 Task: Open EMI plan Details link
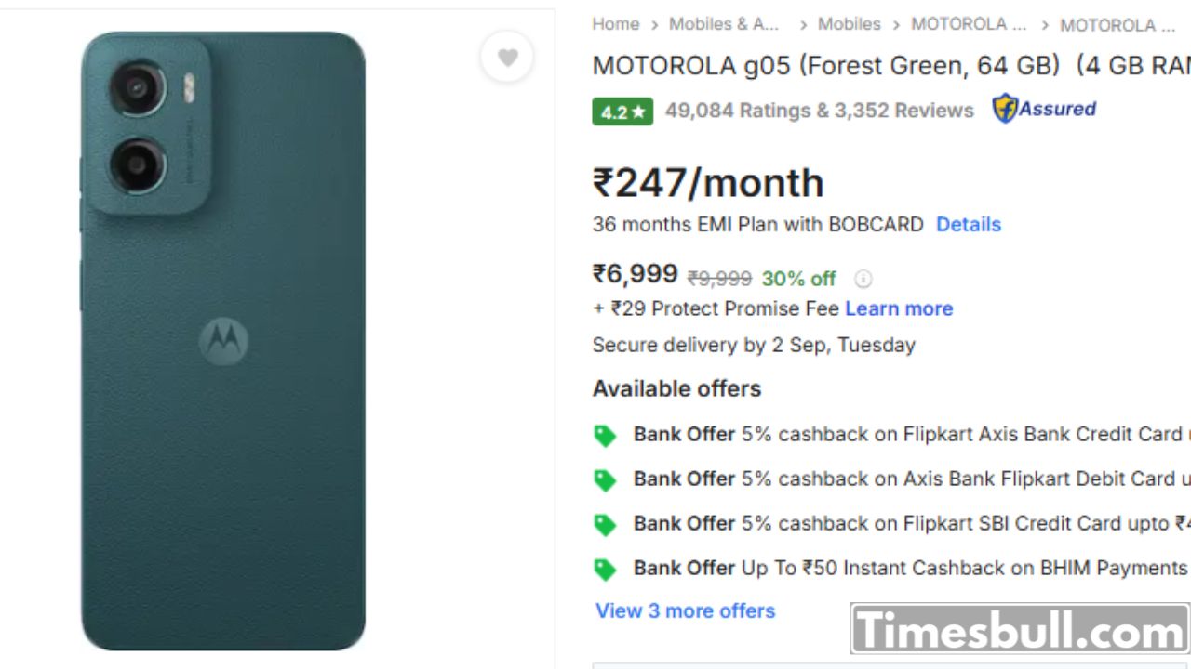(968, 225)
